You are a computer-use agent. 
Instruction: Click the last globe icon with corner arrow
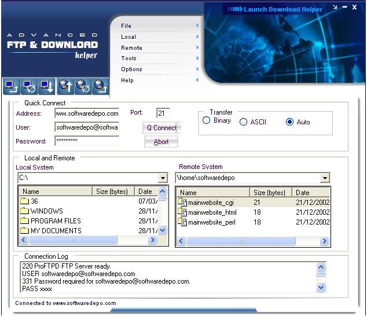pyautogui.click(x=101, y=87)
